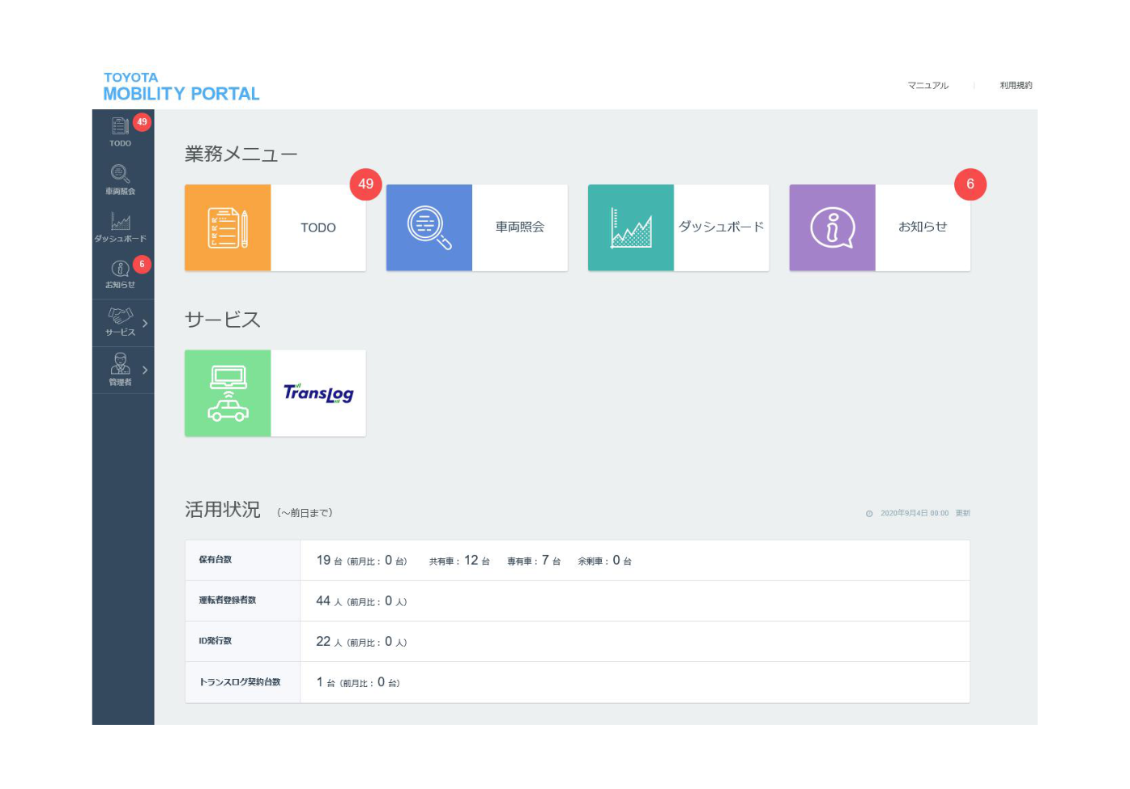
Task: Click the 専有車: 7 台 value
Action: (x=534, y=560)
